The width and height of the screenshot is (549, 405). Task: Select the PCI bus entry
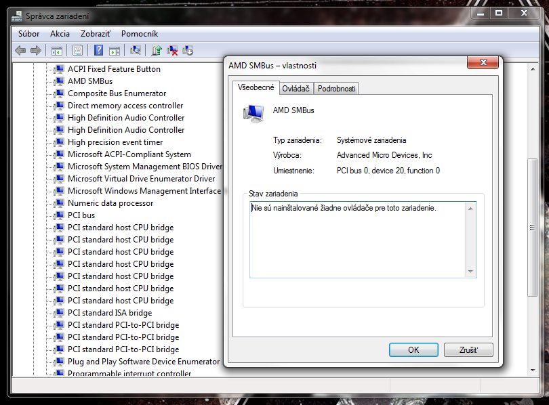81,215
